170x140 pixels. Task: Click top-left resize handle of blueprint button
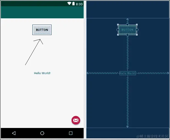tap(118, 25)
